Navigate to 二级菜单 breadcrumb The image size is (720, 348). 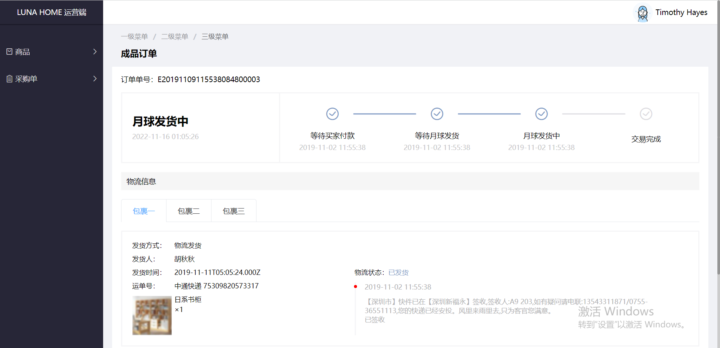click(x=175, y=36)
